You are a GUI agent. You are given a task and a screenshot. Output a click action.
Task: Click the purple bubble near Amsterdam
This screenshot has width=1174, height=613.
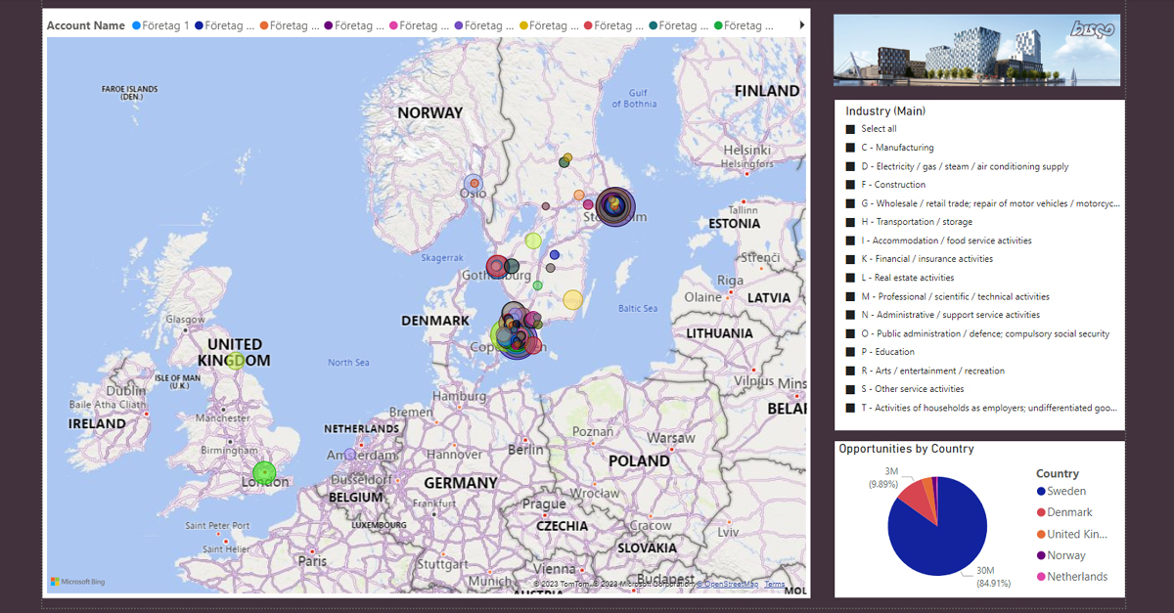click(x=349, y=455)
